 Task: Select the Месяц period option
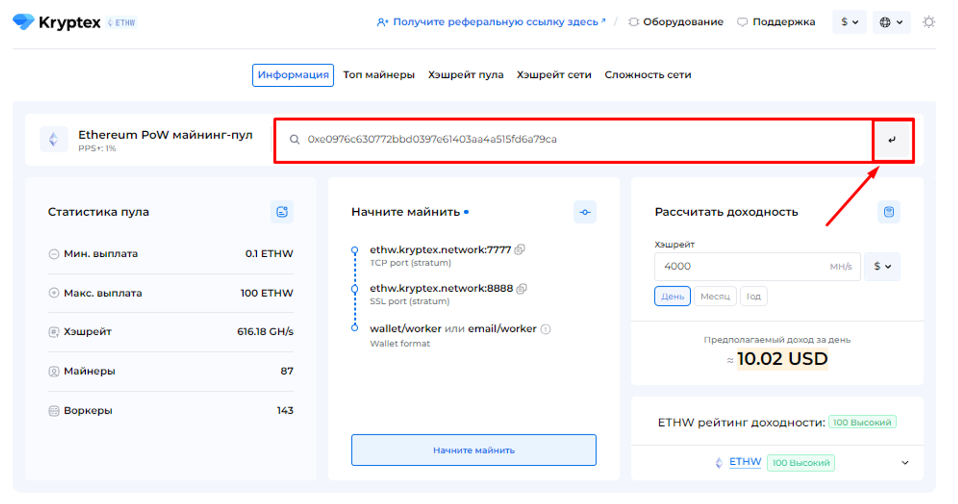(715, 296)
